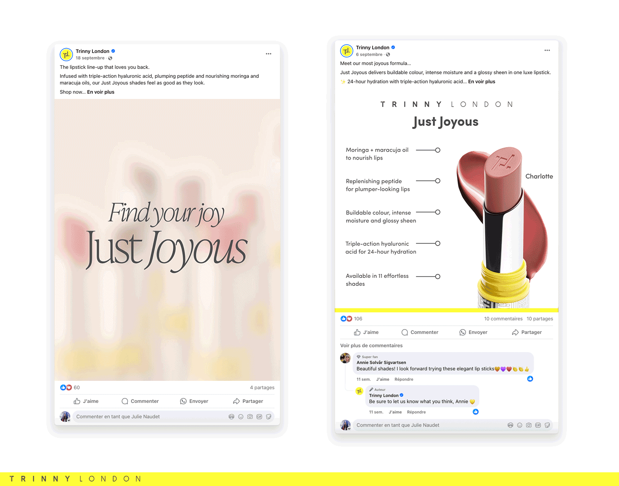Open the emoji picker in the left comment box

click(241, 417)
